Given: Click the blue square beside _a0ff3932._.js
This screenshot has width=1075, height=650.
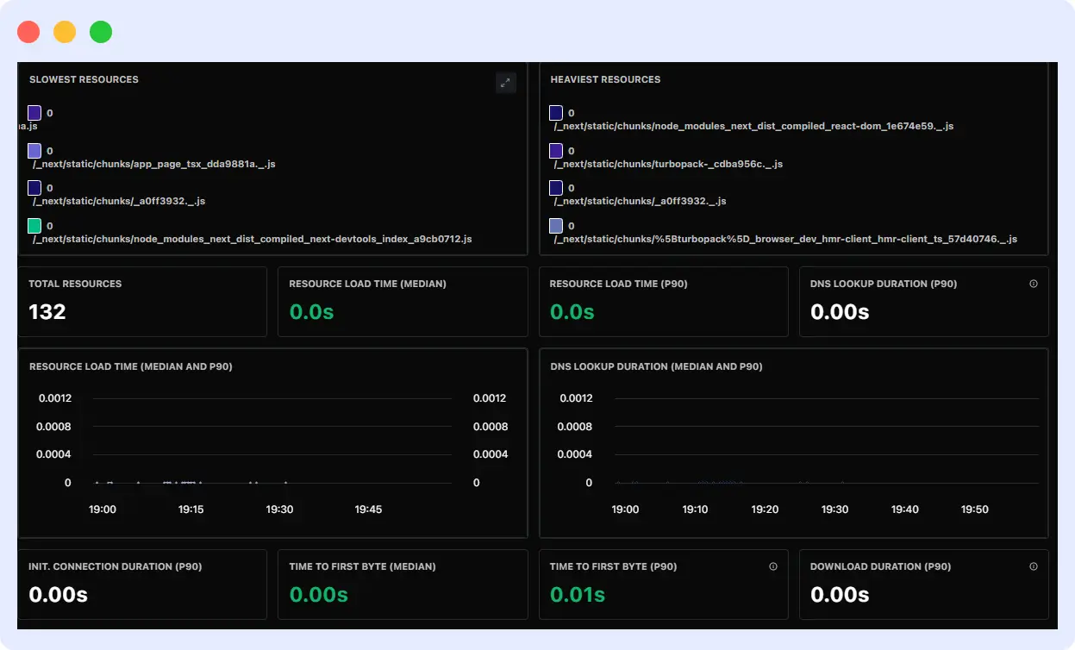Looking at the screenshot, I should click(x=34, y=188).
